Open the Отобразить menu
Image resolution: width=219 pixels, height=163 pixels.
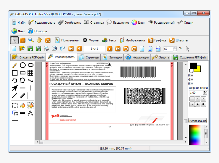click(70, 23)
